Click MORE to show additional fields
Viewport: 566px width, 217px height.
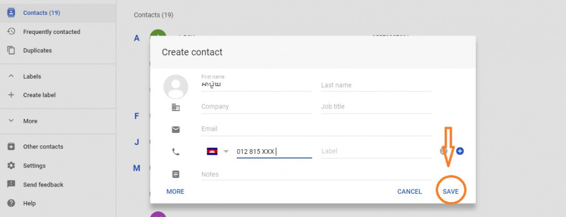[x=175, y=191]
